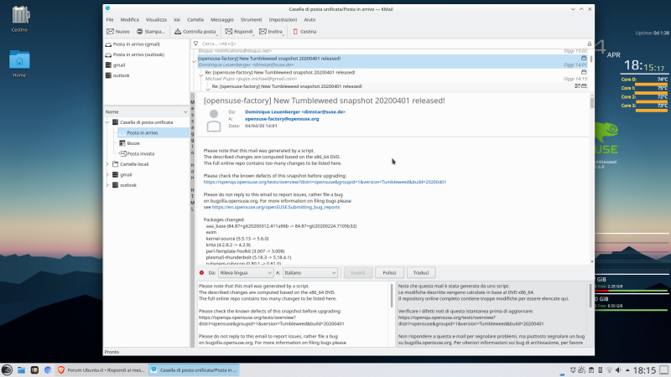
Task: Open the Aiuto menu
Action: point(309,19)
